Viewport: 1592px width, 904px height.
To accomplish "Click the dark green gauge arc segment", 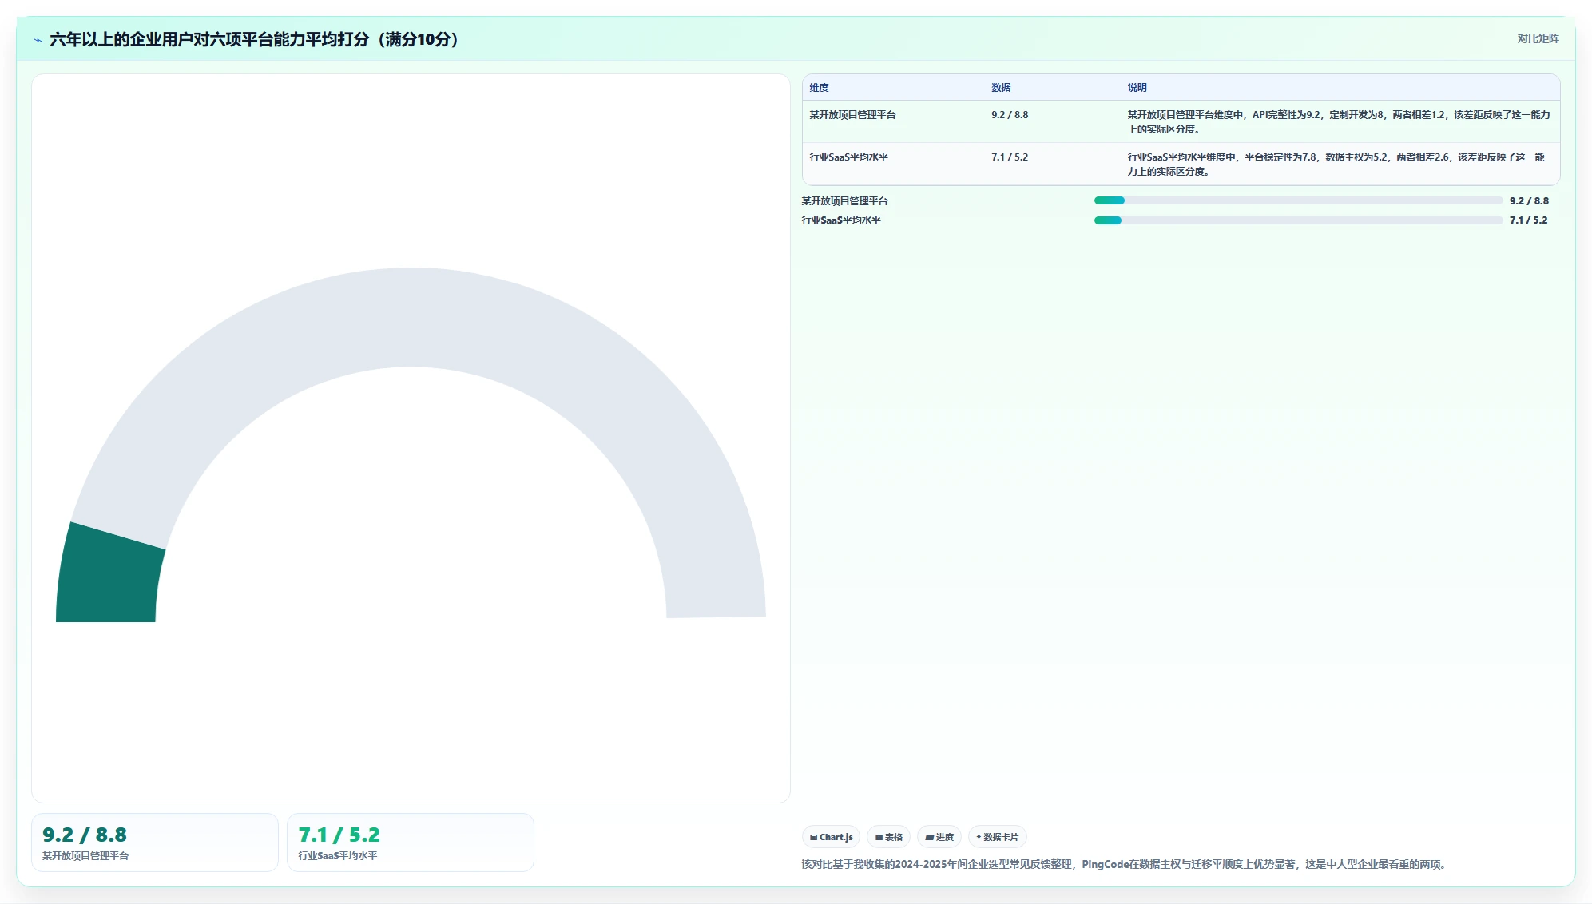I will (108, 577).
